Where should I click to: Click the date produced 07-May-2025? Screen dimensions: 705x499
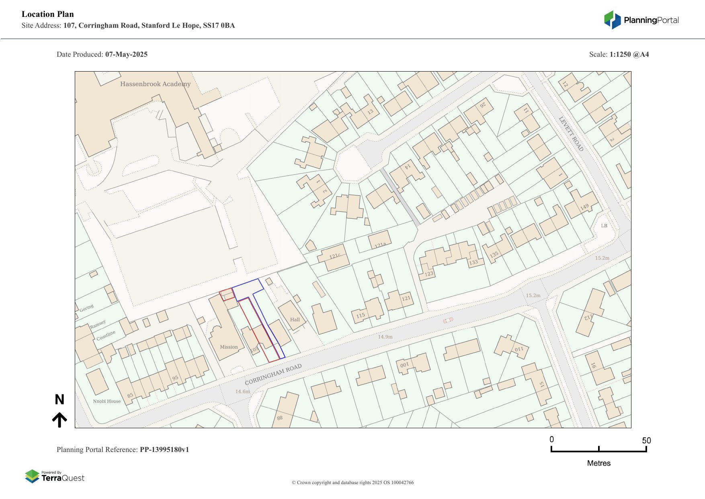click(126, 55)
